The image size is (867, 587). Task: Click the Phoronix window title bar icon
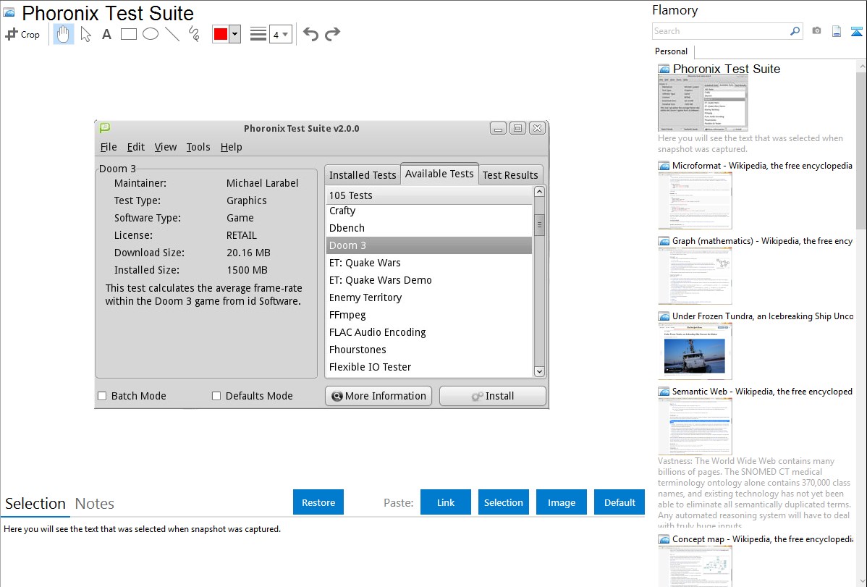[x=104, y=128]
